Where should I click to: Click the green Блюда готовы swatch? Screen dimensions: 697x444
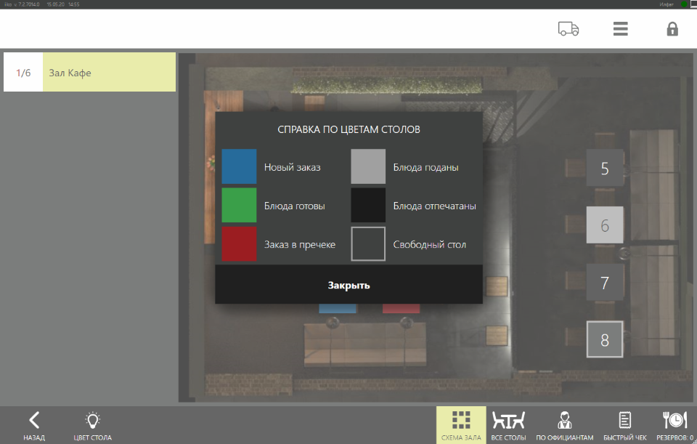239,205
